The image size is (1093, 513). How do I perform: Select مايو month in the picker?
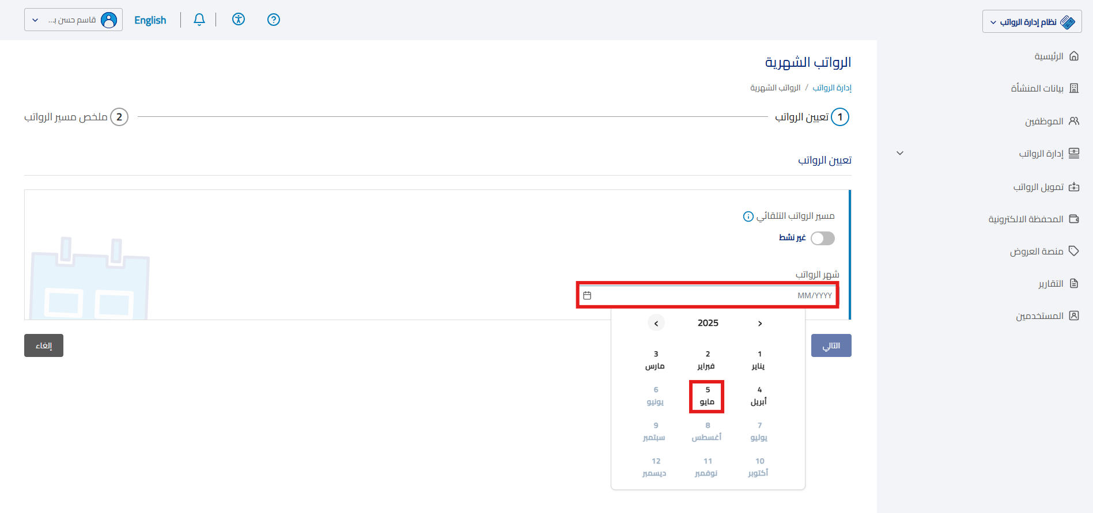point(707,396)
